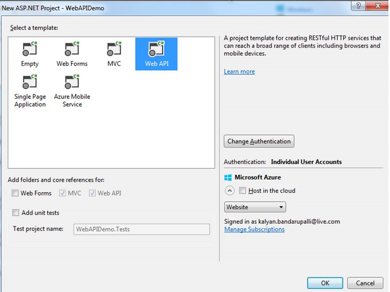Pick the MVC project template
The image size is (390, 292).
pos(114,54)
